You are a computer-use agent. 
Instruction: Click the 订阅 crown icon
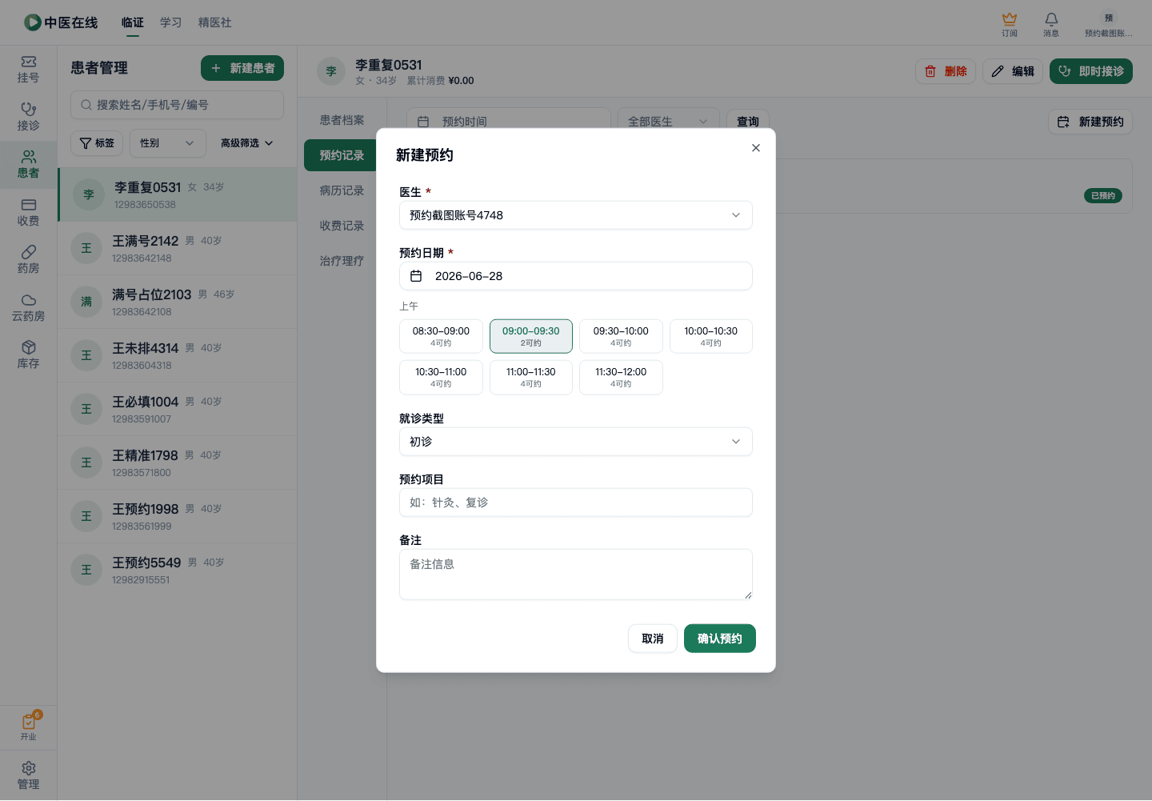point(1010,24)
